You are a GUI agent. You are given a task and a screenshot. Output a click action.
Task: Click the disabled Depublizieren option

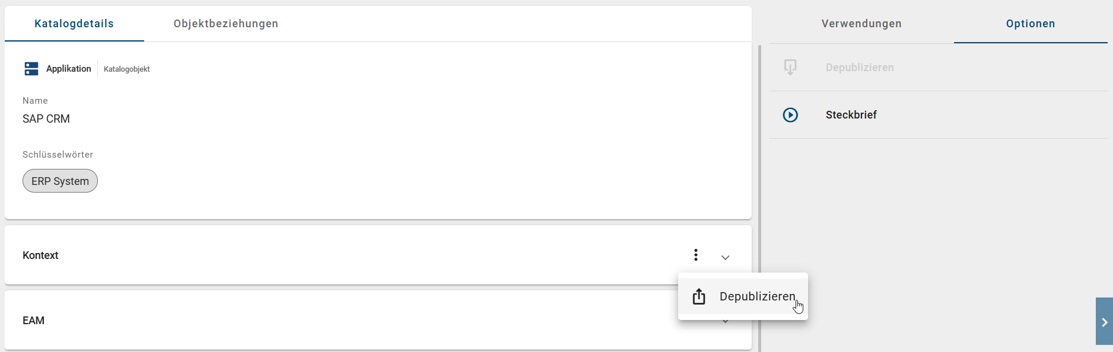click(860, 67)
